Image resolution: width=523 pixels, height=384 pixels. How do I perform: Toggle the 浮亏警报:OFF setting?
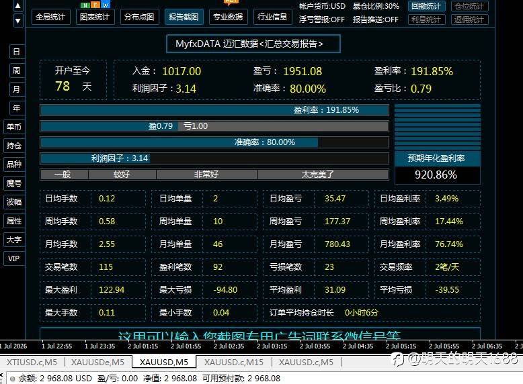(x=322, y=19)
